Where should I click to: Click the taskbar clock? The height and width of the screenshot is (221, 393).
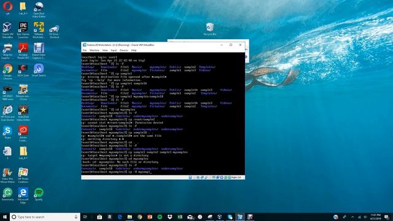coord(375,217)
